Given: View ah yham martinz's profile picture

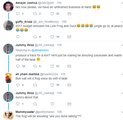Looking at the screenshot, I should click(x=8, y=78).
